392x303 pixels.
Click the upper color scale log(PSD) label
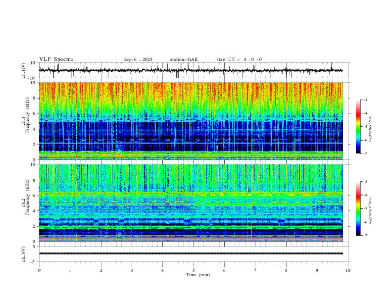coord(371,129)
